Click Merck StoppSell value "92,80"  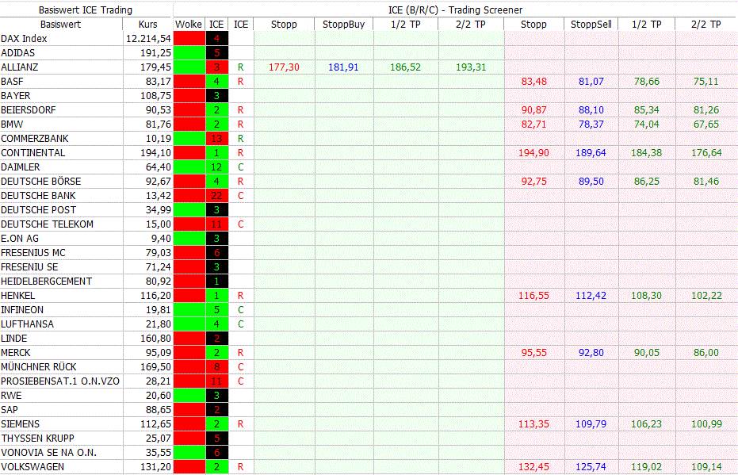point(591,353)
